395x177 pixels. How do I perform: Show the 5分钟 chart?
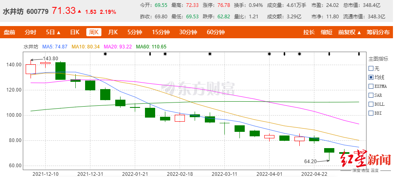[x=135, y=32]
